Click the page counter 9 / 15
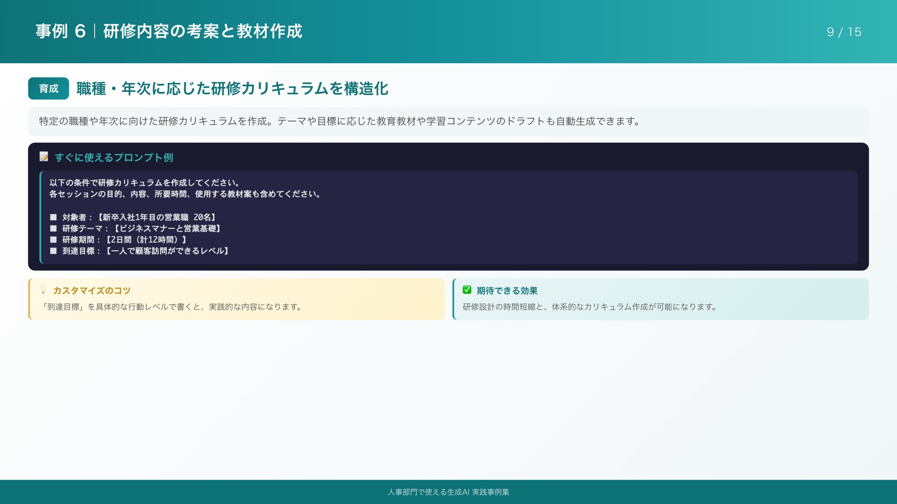897x504 pixels. point(844,32)
